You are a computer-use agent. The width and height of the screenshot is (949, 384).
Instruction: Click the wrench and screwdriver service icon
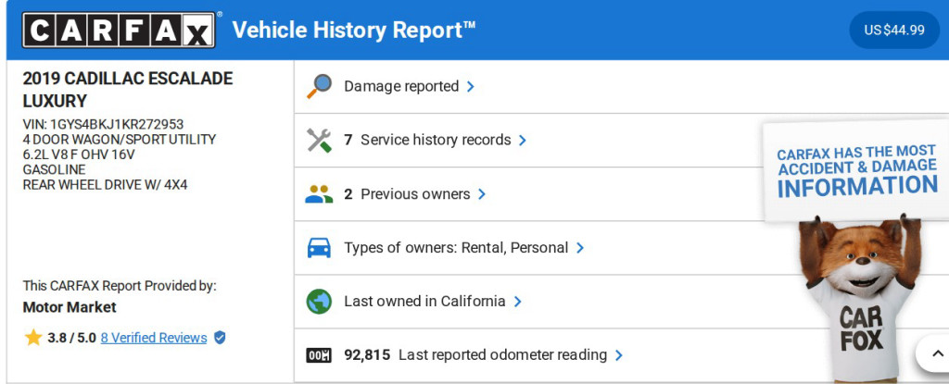[x=319, y=140]
